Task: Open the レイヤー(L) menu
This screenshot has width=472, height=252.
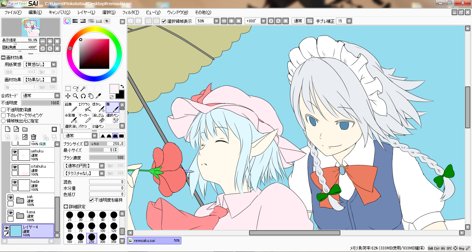Action: click(86, 12)
